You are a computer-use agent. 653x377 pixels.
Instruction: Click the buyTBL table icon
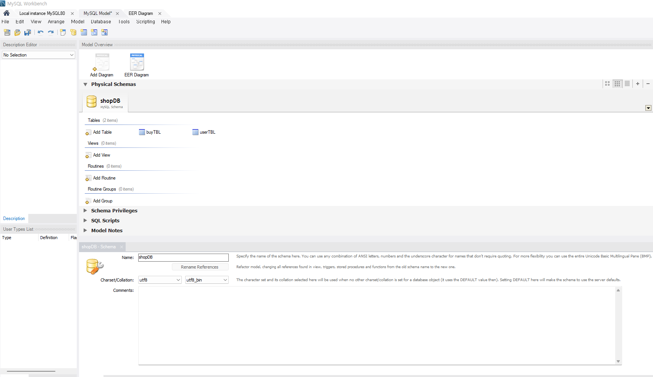142,132
